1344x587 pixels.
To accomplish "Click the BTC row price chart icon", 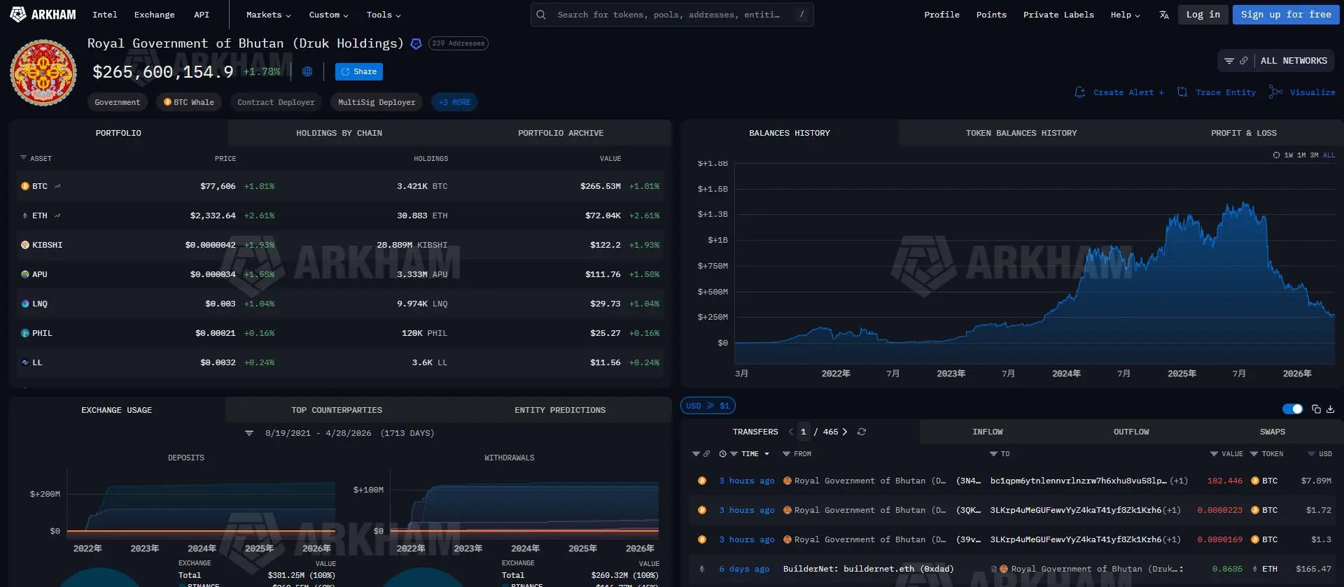I will click(x=57, y=186).
